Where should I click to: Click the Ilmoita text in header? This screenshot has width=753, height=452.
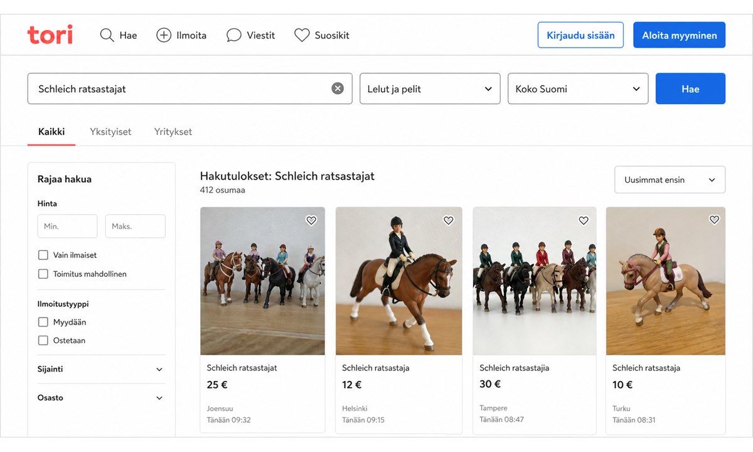(191, 35)
